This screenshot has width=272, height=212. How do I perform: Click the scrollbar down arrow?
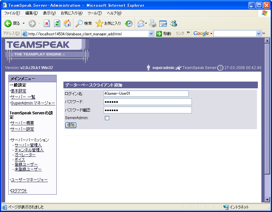(267, 199)
